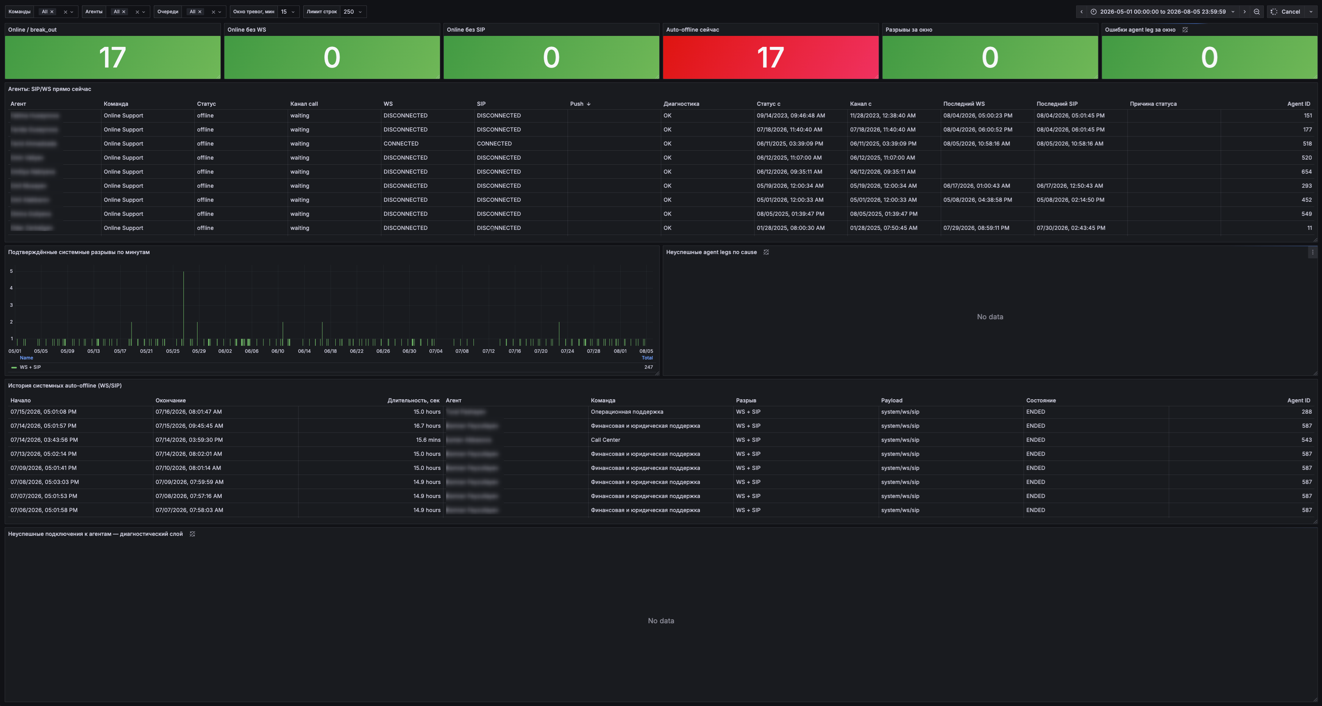The image size is (1322, 706).
Task: Open the refresh interval dropdown beside Cancel
Action: tap(1311, 12)
